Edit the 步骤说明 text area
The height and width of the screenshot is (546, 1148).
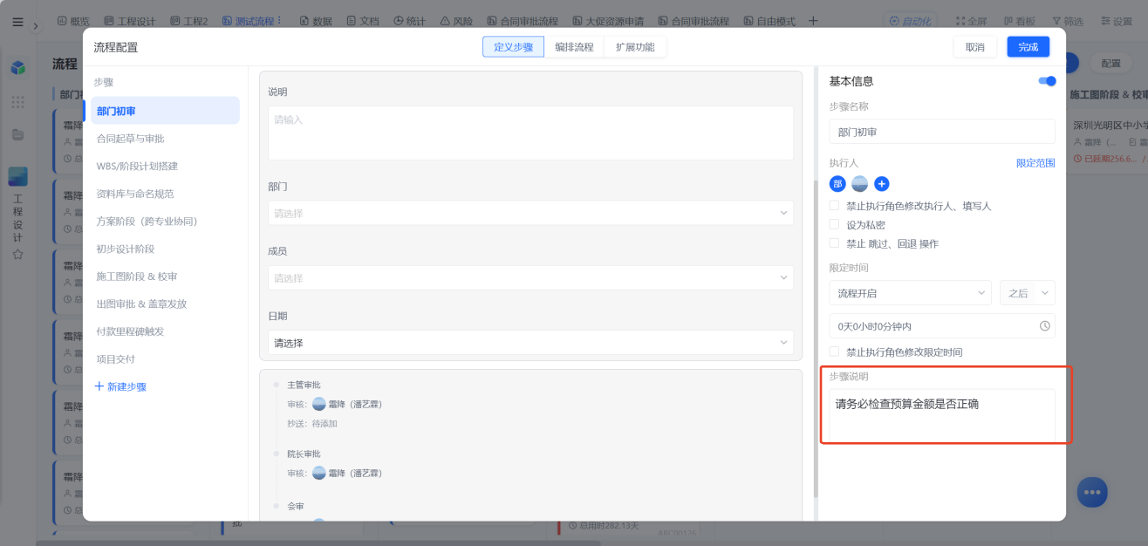(x=942, y=415)
